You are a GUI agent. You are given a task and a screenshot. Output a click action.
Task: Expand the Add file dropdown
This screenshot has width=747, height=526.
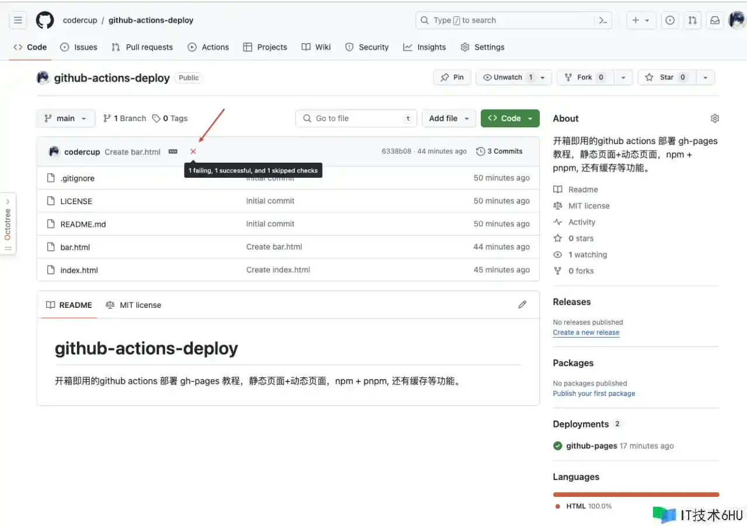[x=448, y=118]
